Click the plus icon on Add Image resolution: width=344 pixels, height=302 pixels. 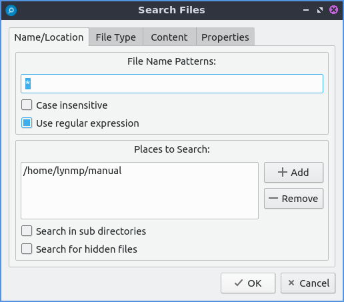click(x=283, y=172)
